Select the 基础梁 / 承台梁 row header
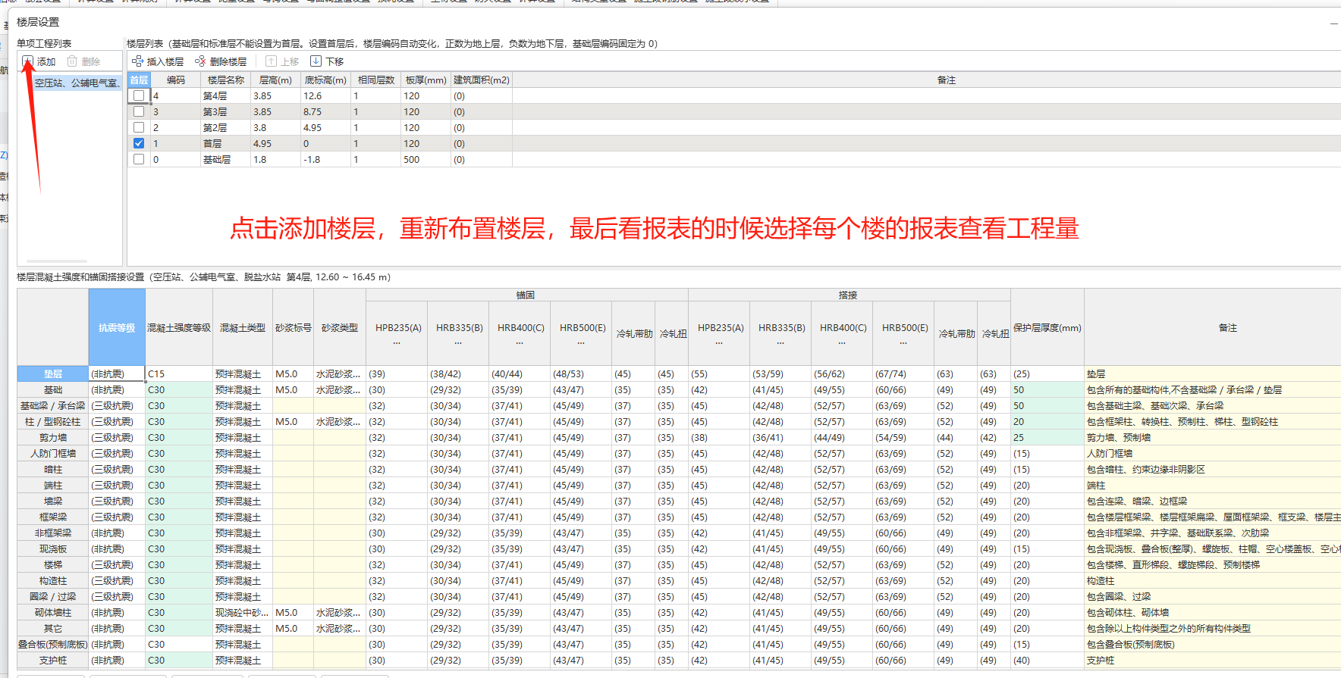The image size is (1341, 678). click(x=53, y=405)
